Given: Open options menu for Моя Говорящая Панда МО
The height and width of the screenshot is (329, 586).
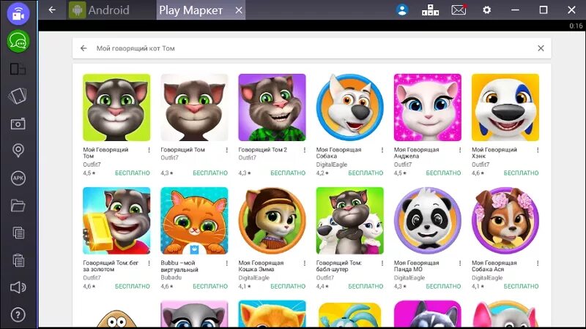Looking at the screenshot, I should [x=460, y=263].
